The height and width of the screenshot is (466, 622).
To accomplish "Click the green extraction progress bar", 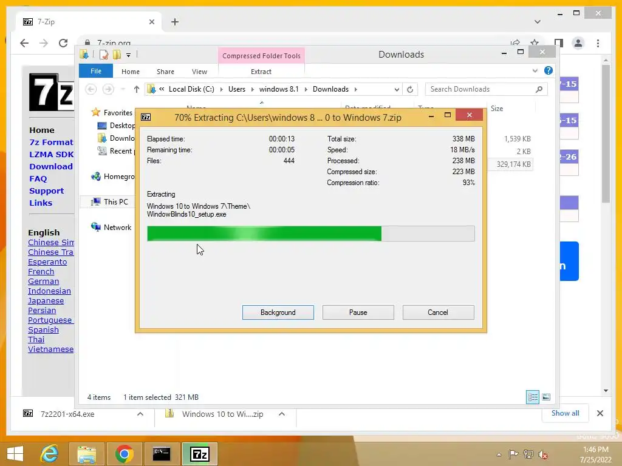I will [310, 234].
